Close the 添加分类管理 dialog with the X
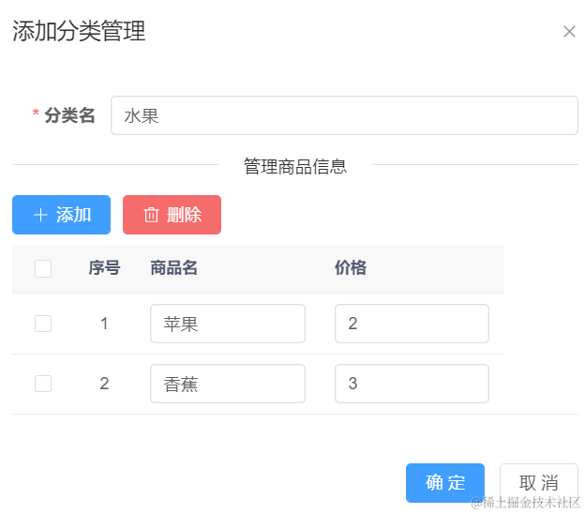 [569, 32]
